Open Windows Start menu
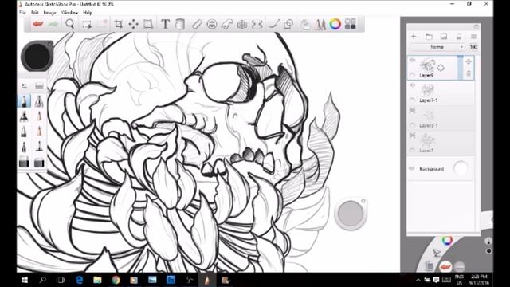 pos(25,280)
